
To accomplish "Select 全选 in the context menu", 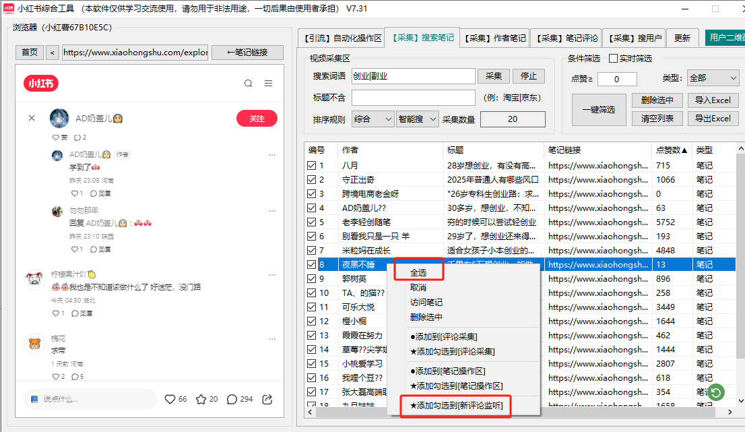I will [x=418, y=273].
